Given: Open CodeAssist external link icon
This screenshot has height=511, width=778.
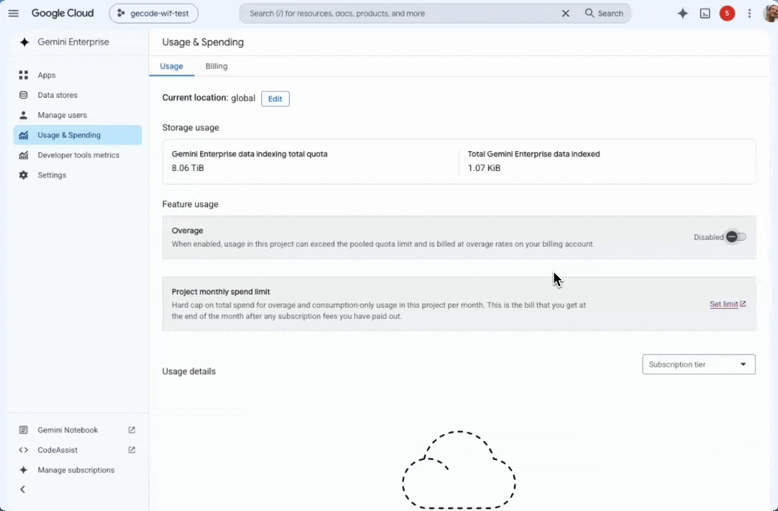Looking at the screenshot, I should [x=131, y=450].
